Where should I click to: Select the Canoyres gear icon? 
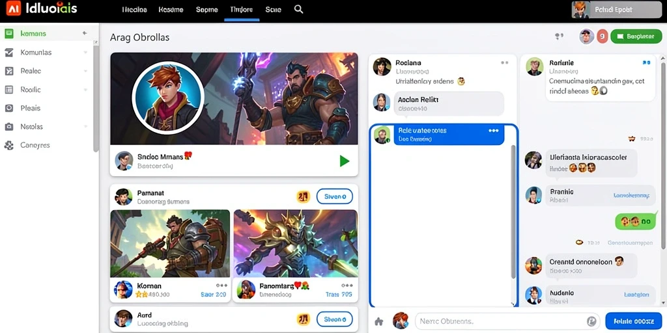pyautogui.click(x=9, y=145)
